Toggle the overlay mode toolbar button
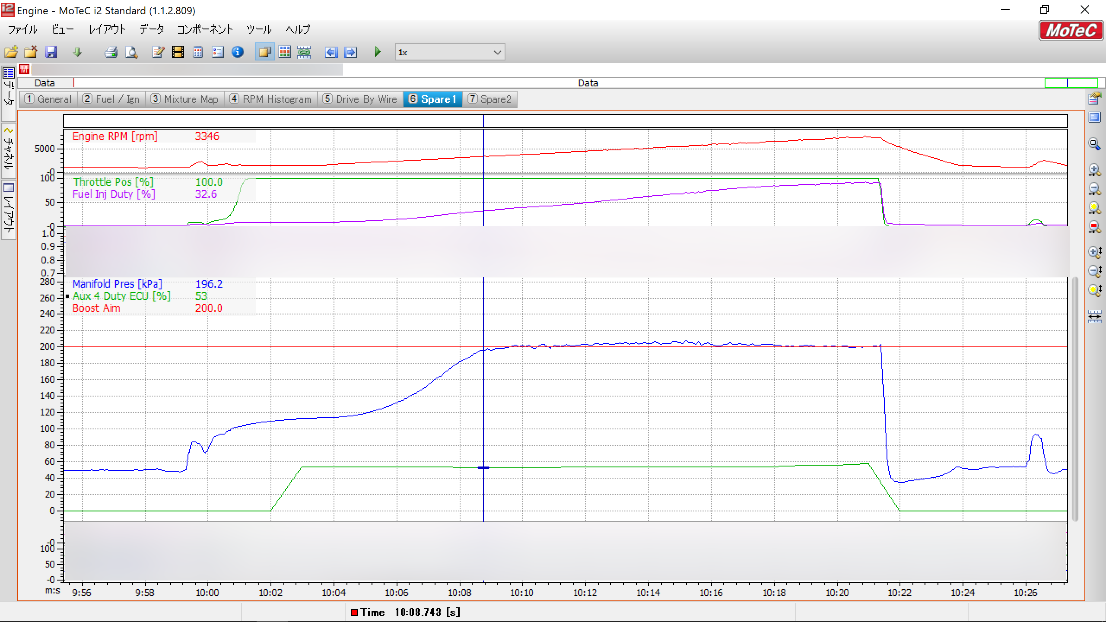Screen dimensions: 1106x622 [x=264, y=52]
